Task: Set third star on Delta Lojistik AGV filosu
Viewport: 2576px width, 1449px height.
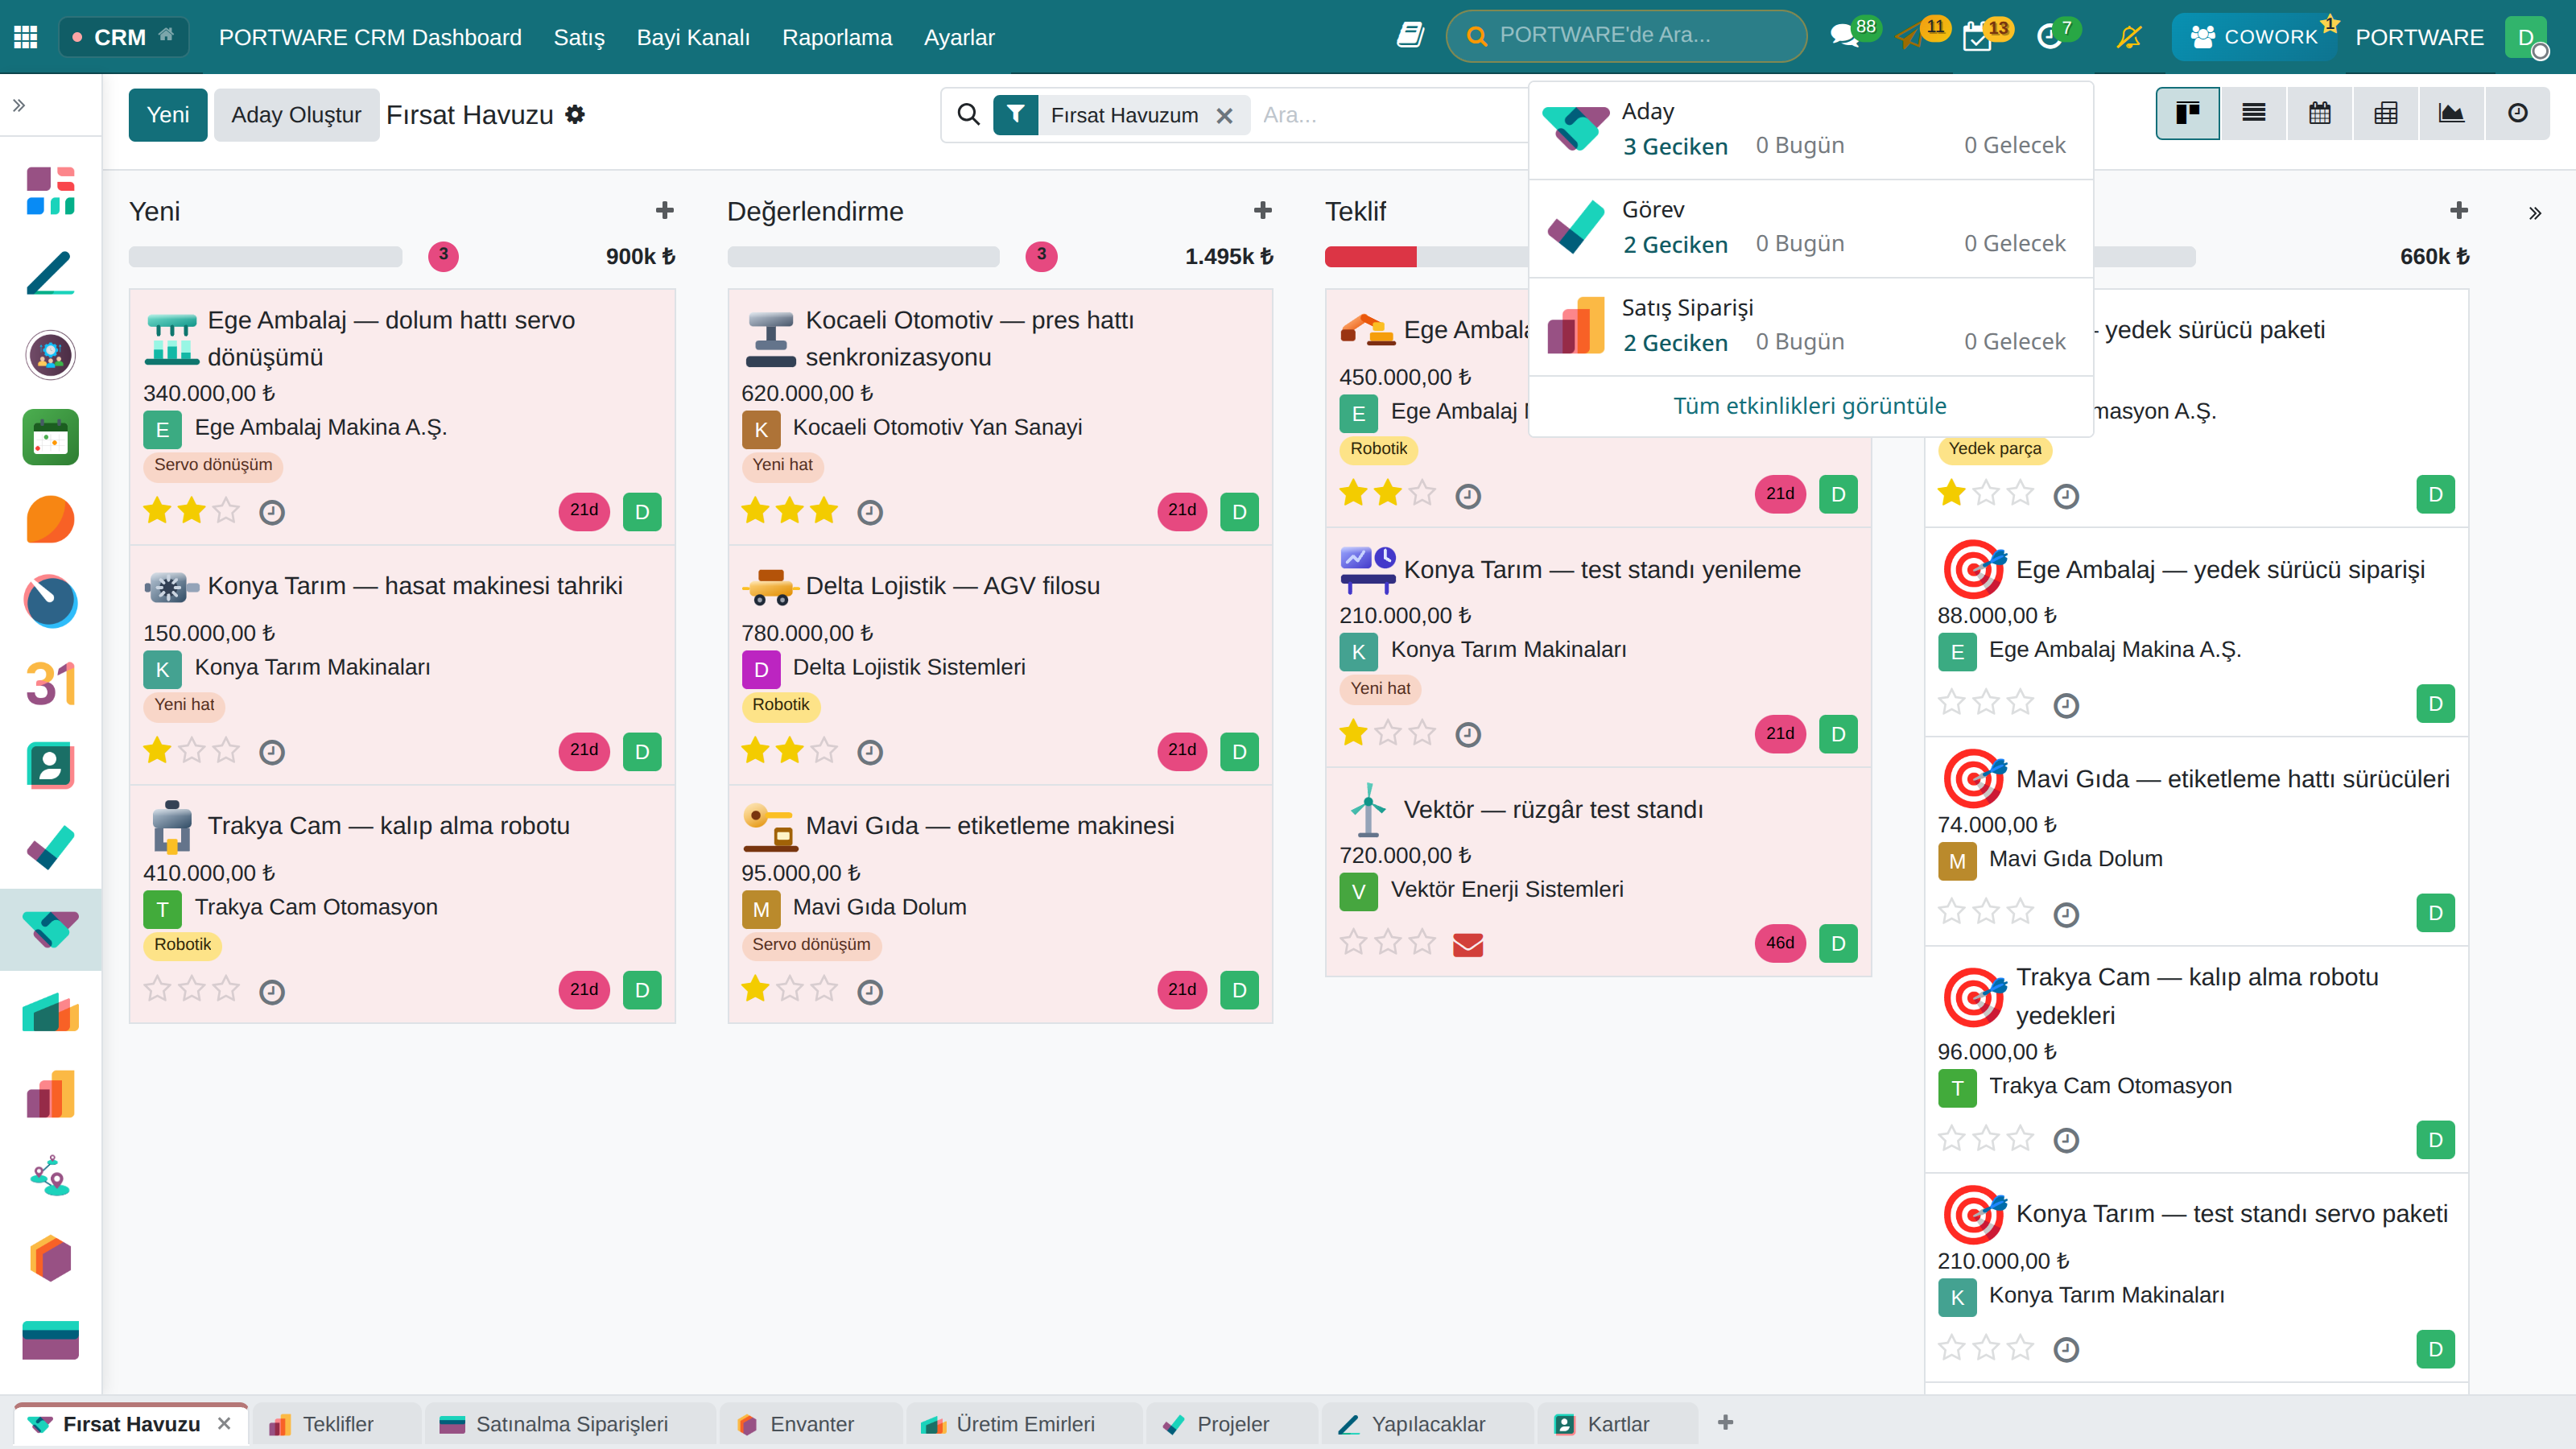Action: point(824,750)
